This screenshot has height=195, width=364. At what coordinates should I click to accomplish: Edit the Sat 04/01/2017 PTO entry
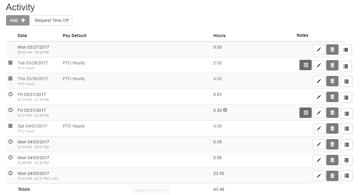[x=319, y=128]
